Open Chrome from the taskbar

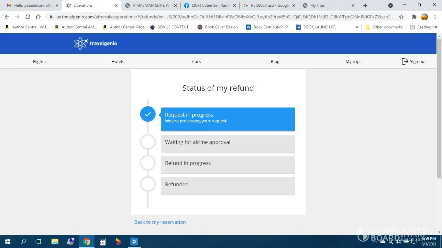coord(86,242)
